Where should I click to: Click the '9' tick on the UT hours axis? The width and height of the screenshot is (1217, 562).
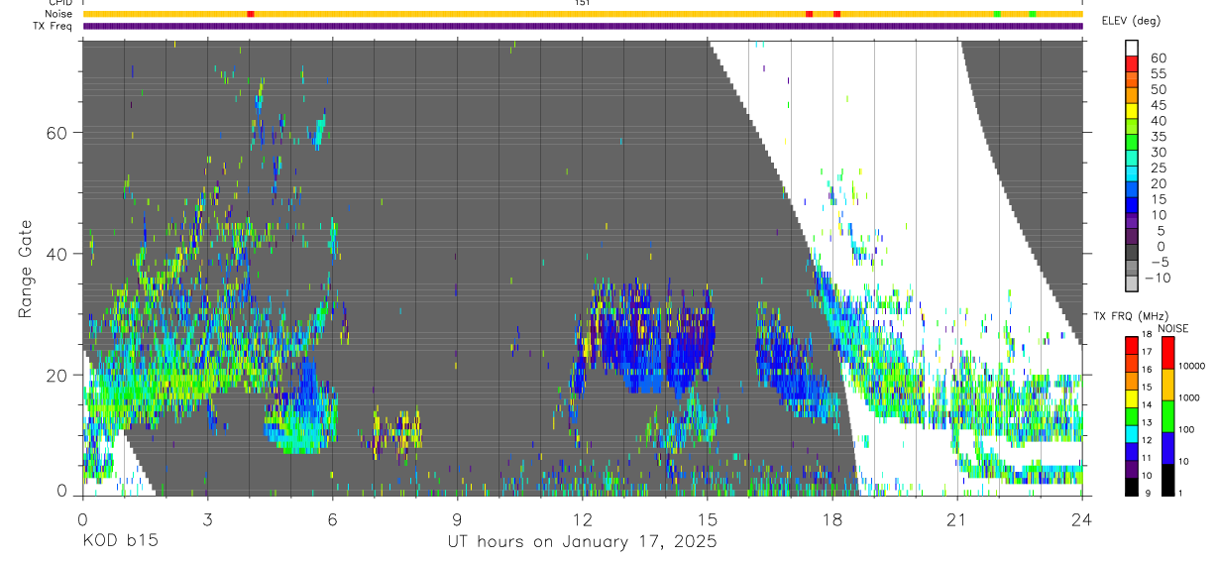tap(458, 518)
